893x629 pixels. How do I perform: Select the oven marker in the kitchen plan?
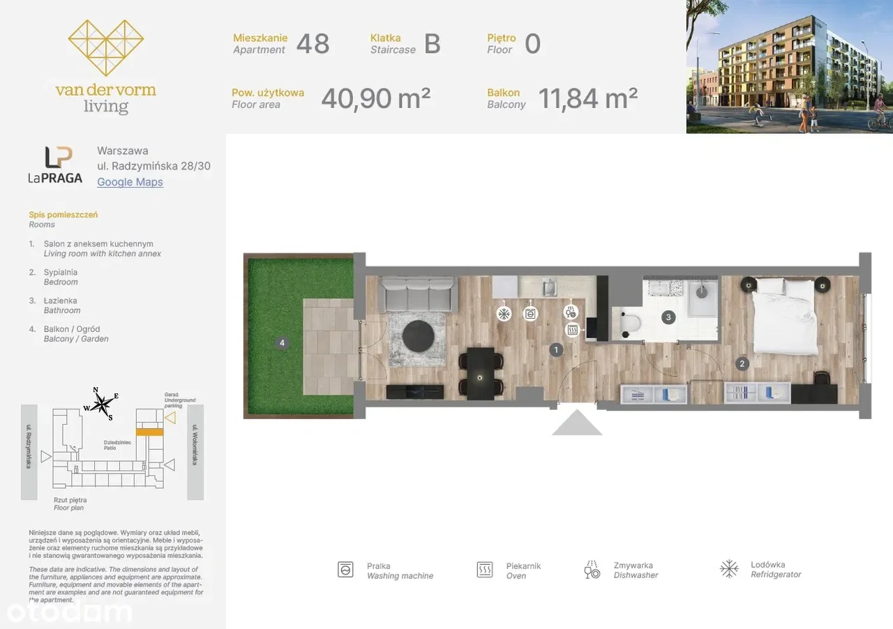[x=573, y=330]
